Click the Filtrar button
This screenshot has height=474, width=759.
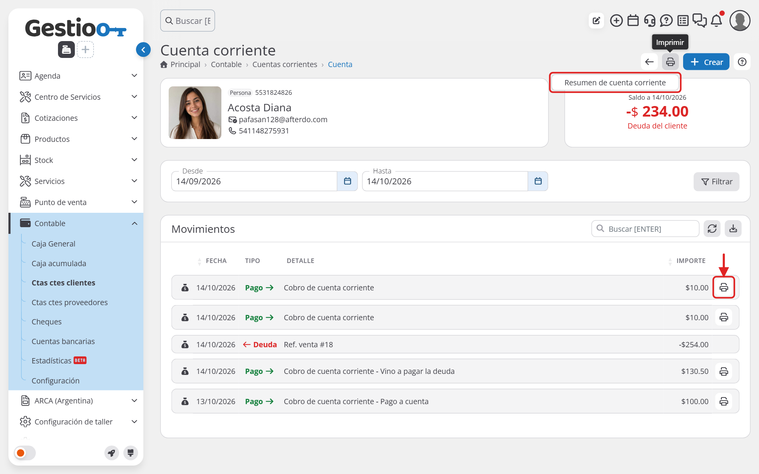716,182
